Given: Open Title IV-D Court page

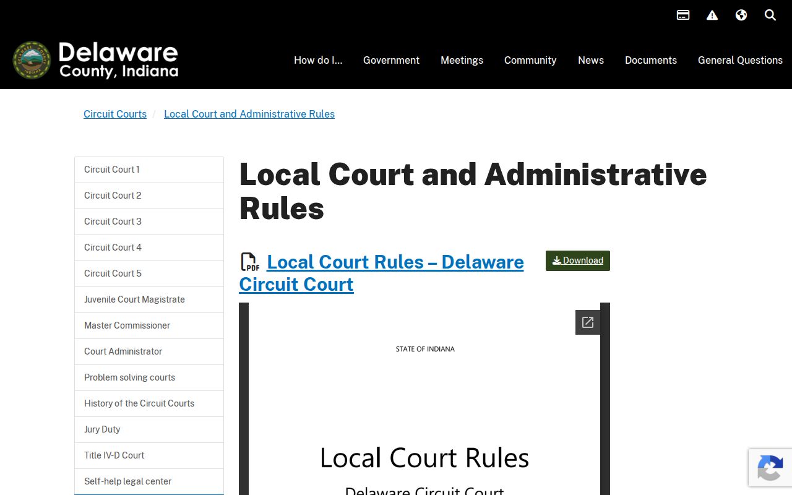Looking at the screenshot, I should point(149,455).
